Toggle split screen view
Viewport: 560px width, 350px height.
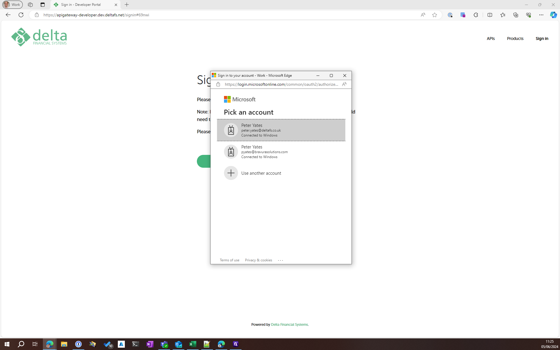point(490,15)
